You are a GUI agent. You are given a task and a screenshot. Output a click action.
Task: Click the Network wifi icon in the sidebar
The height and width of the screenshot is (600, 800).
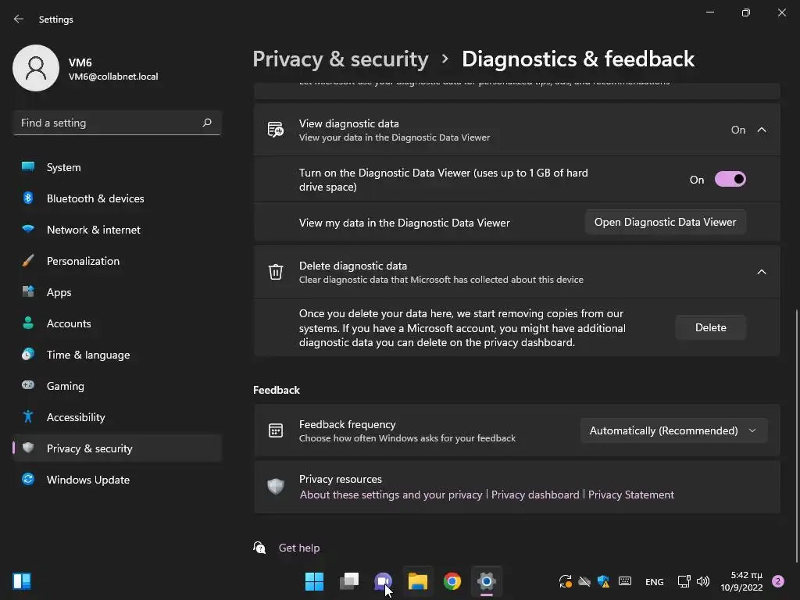[x=28, y=229]
